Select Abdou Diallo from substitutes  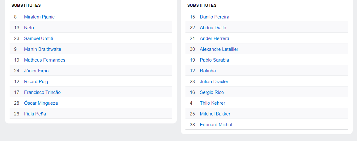(x=213, y=28)
